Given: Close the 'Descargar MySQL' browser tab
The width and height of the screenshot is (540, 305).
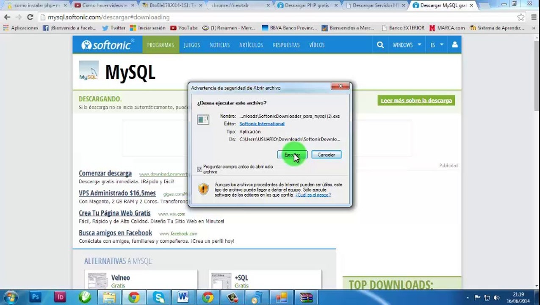Looking at the screenshot, I should coord(471,6).
